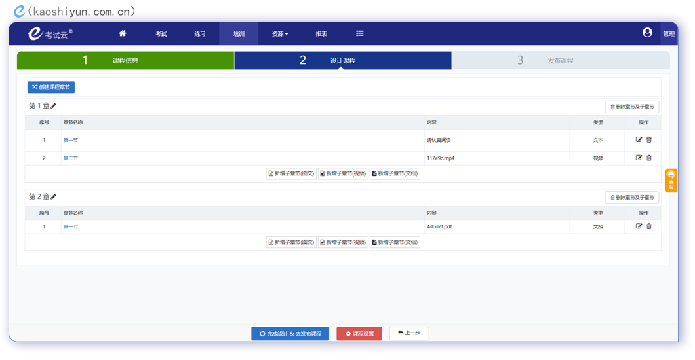This screenshot has height=360, width=695.
Task: Delete the 4d6d7f.pdf document section row
Action: pyautogui.click(x=649, y=226)
